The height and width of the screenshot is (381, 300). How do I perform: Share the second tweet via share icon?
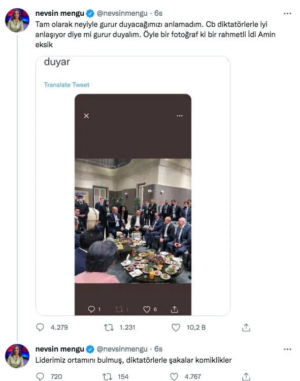pyautogui.click(x=246, y=376)
